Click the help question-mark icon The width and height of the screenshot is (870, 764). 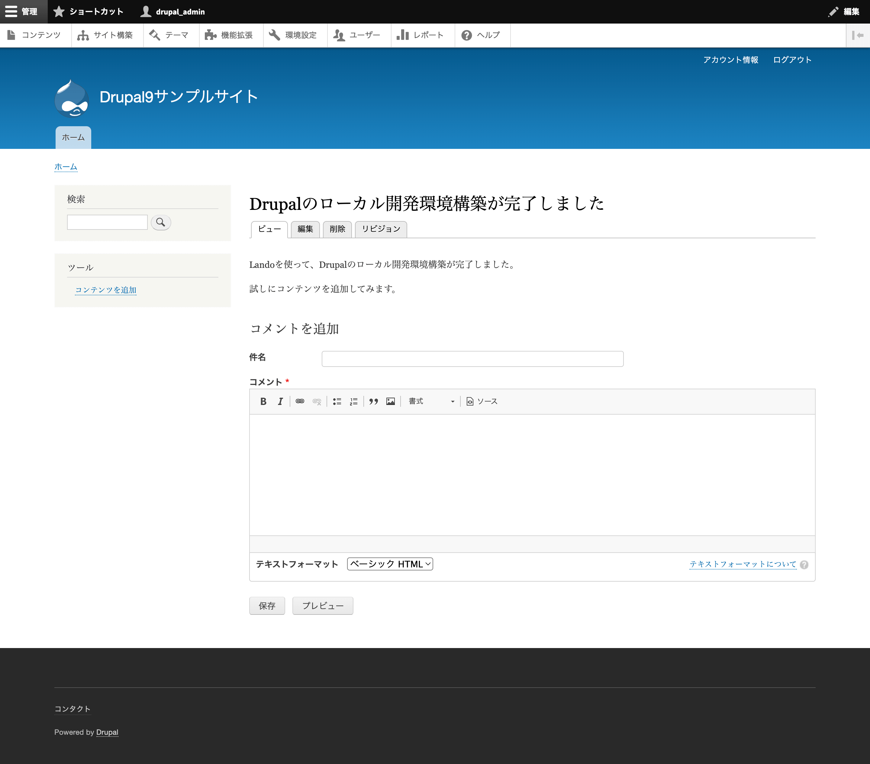click(804, 565)
